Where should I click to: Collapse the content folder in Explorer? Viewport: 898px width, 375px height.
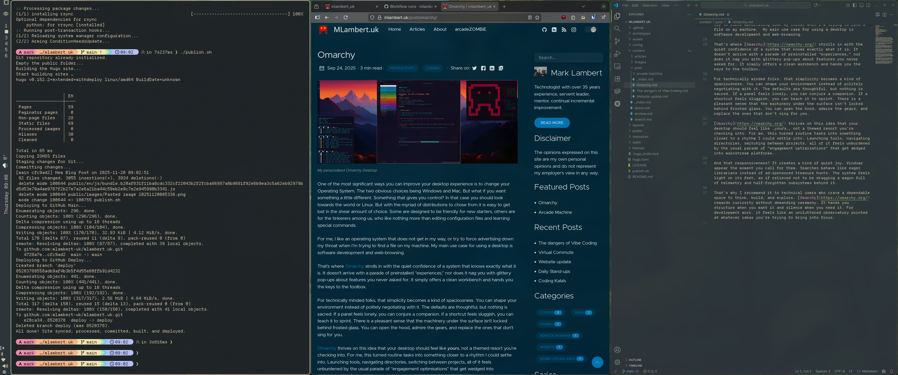[x=638, y=51]
